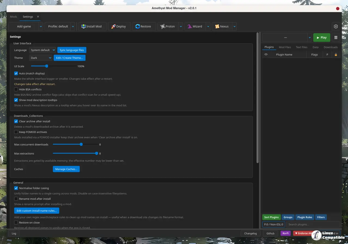Open the Theme Dark dropdown
Screen dimensions: 348x244
(x=41, y=58)
